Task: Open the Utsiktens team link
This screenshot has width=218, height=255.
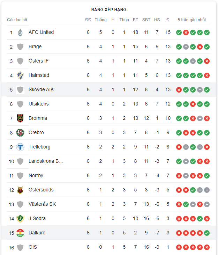Action: point(39,104)
